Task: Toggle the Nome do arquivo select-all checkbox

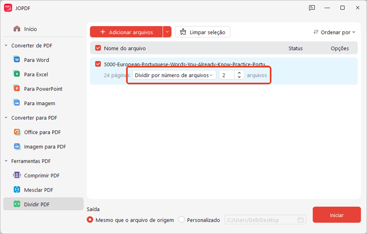Action: (x=98, y=48)
